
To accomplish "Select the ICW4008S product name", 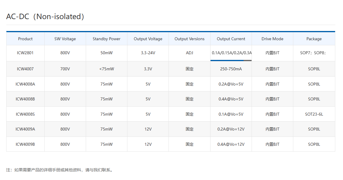I will tap(25, 114).
